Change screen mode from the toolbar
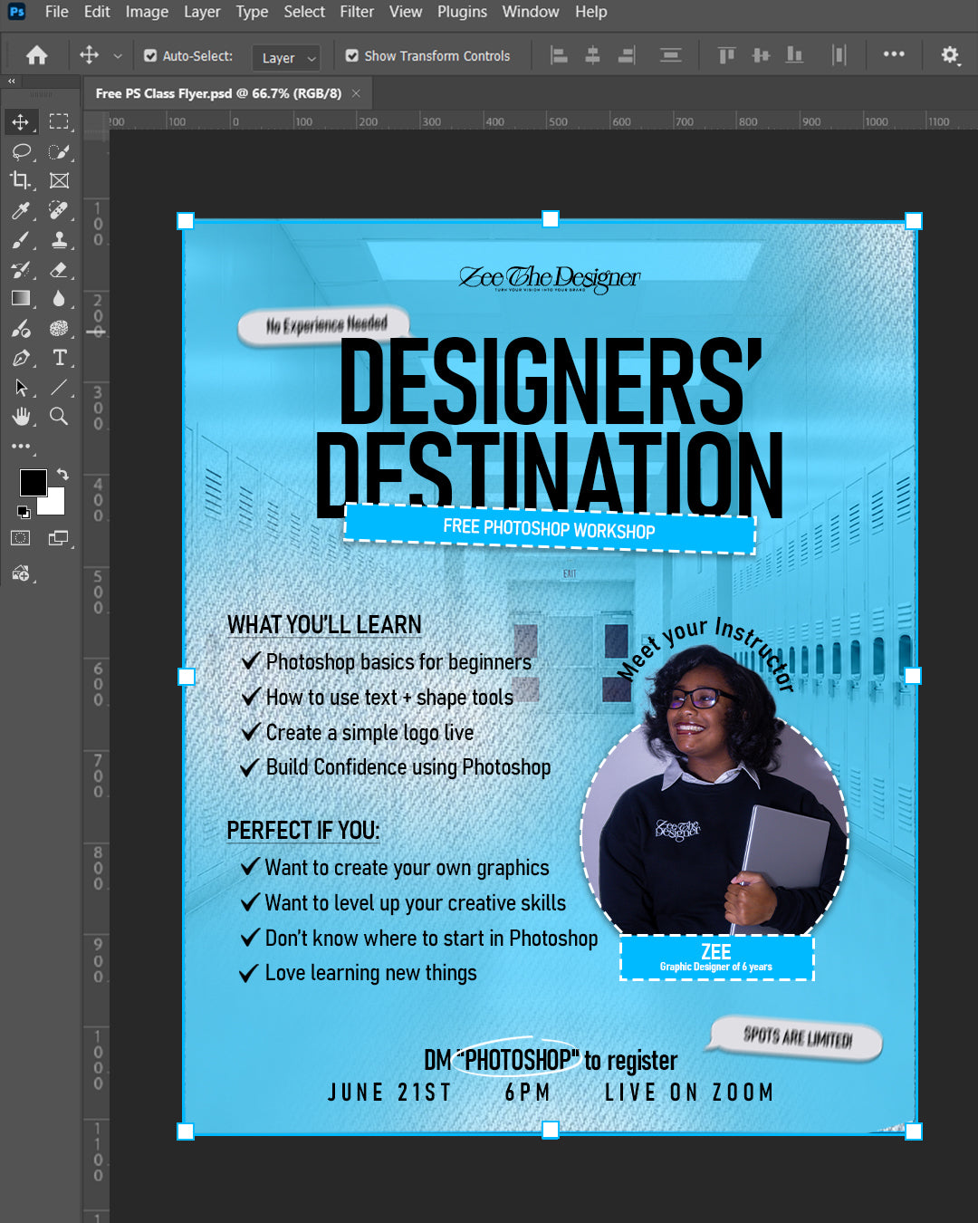The width and height of the screenshot is (978, 1223). [x=59, y=538]
